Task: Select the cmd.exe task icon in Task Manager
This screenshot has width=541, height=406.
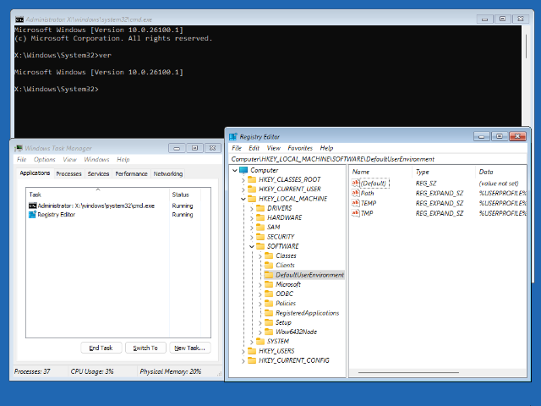Action: [x=32, y=206]
